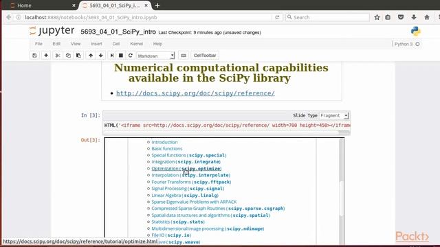Click the Jupyter logo
The height and width of the screenshot is (247, 440).
[x=52, y=30]
